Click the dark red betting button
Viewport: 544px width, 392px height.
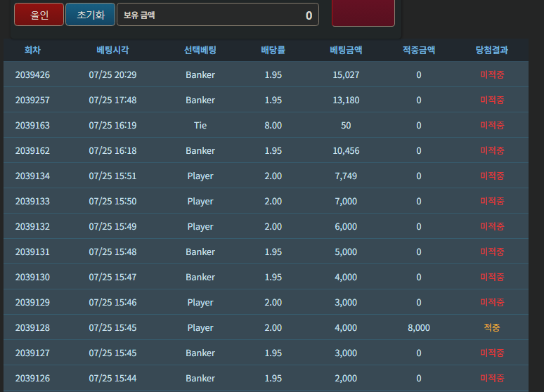[363, 13]
